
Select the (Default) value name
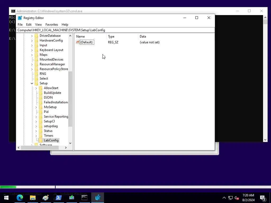point(87,42)
